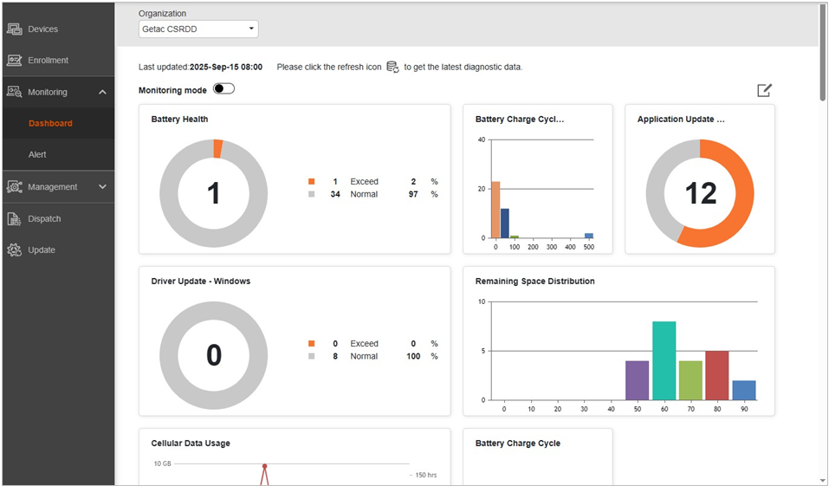Expand the Management menu chevron
This screenshot has width=829, height=486.
(102, 187)
